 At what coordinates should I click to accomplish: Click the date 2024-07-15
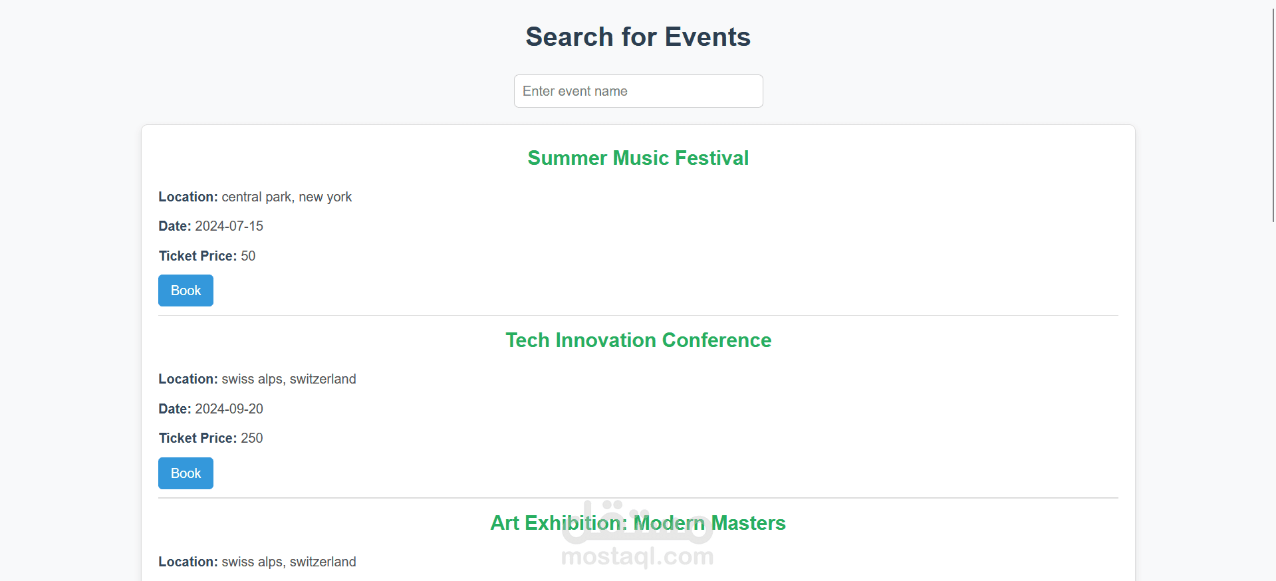229,226
